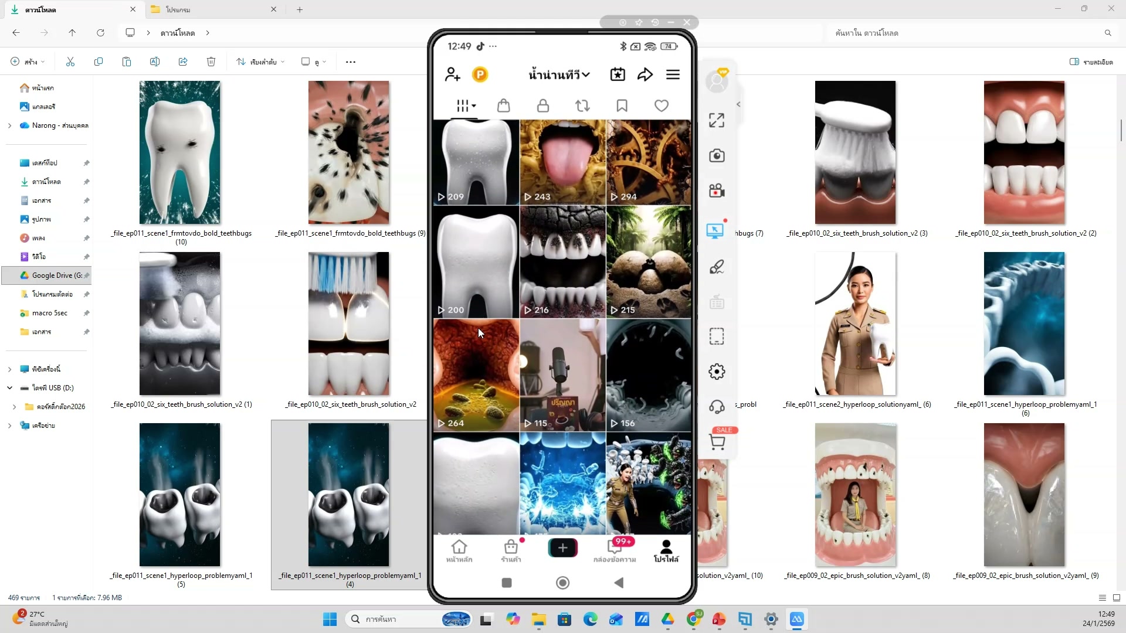Open the creator calendar icon on TikTok profile

[618, 74]
